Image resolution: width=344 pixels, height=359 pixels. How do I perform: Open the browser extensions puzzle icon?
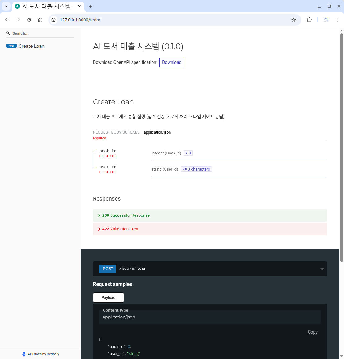pos(309,20)
